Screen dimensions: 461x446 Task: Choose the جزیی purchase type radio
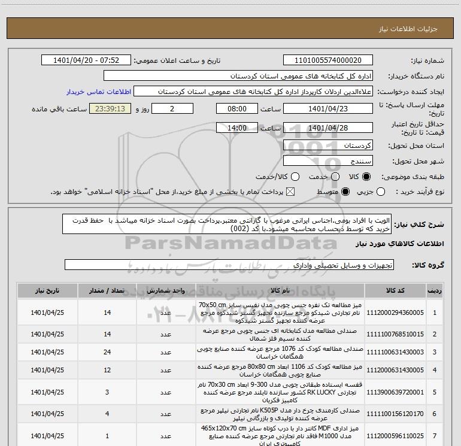click(x=380, y=192)
